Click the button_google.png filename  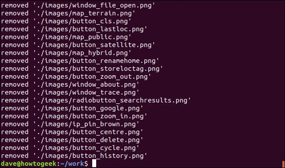tap(106, 108)
